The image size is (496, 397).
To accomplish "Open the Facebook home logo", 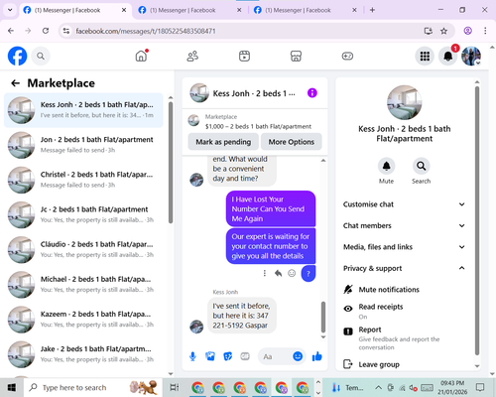I will click(x=17, y=56).
